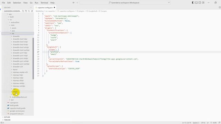Open Explorer views and more actions menu
Screen dimensions: 221x124
coord(31,8)
